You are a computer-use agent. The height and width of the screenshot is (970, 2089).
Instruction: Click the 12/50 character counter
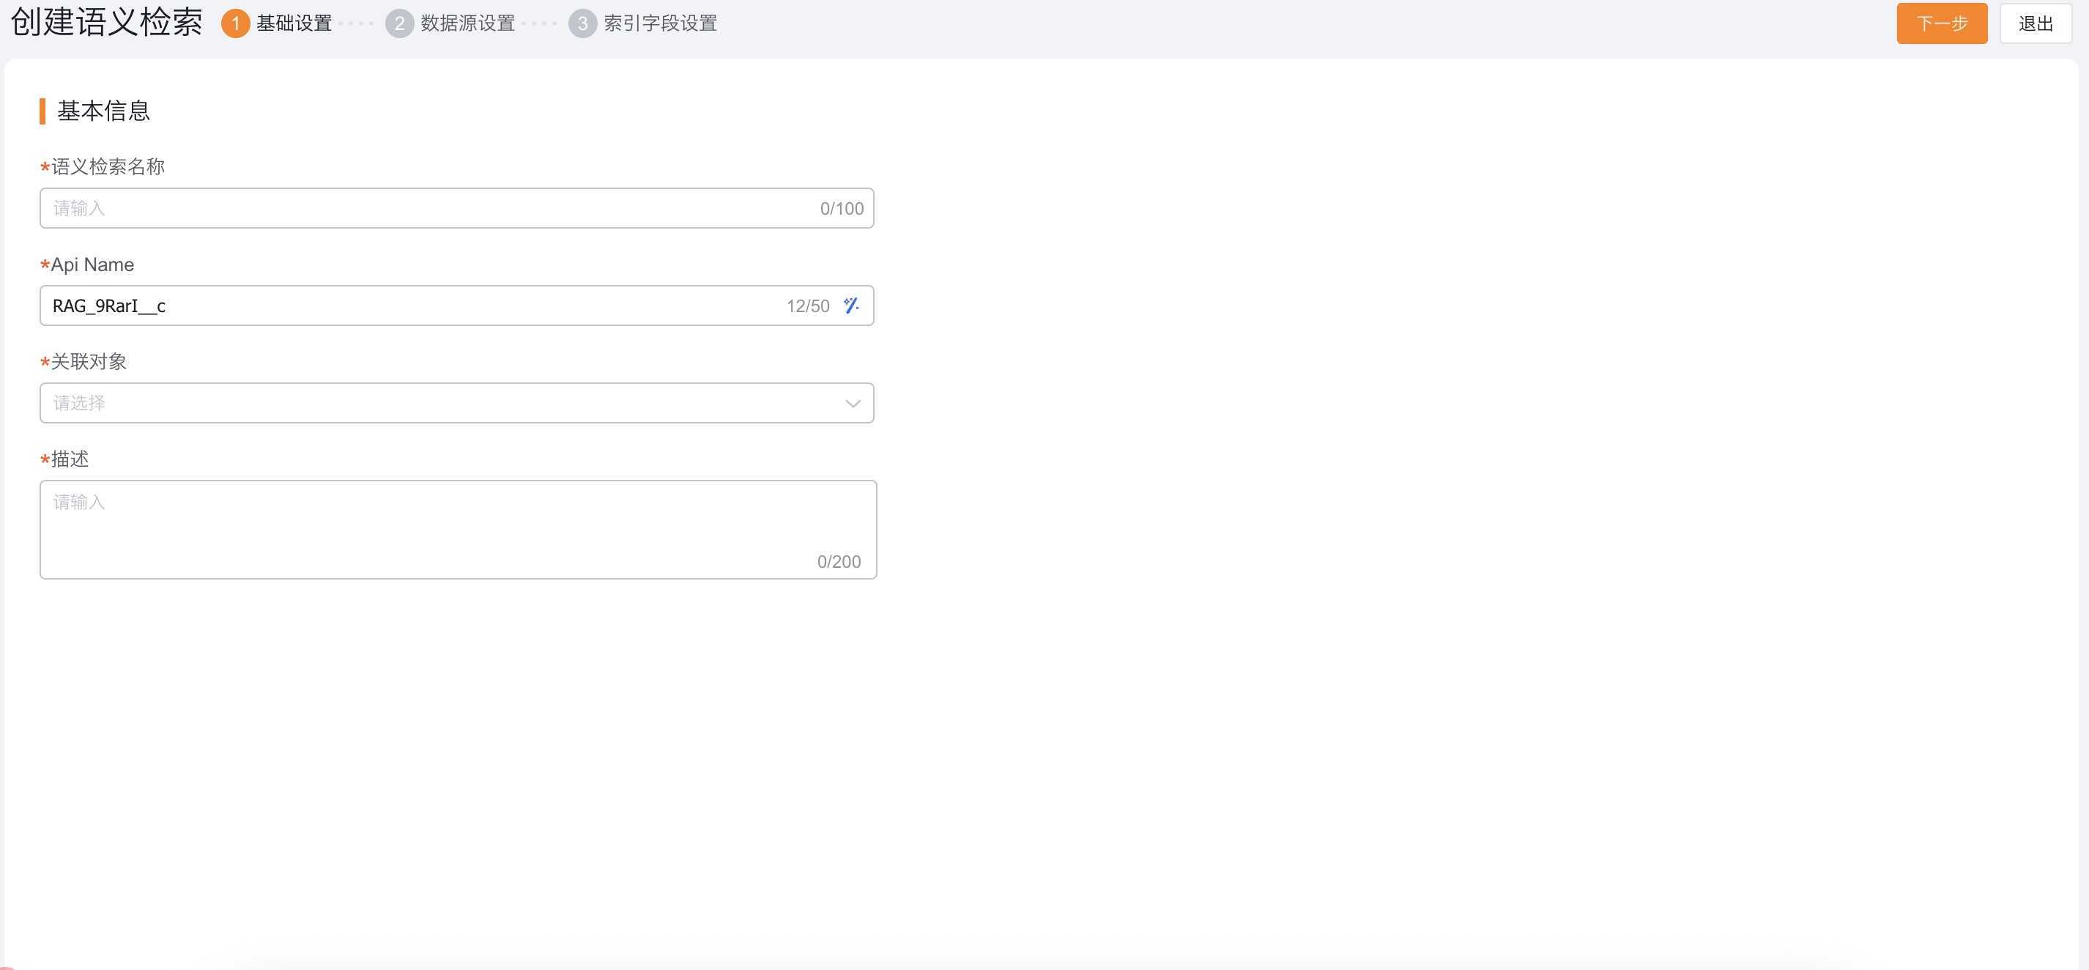(808, 306)
